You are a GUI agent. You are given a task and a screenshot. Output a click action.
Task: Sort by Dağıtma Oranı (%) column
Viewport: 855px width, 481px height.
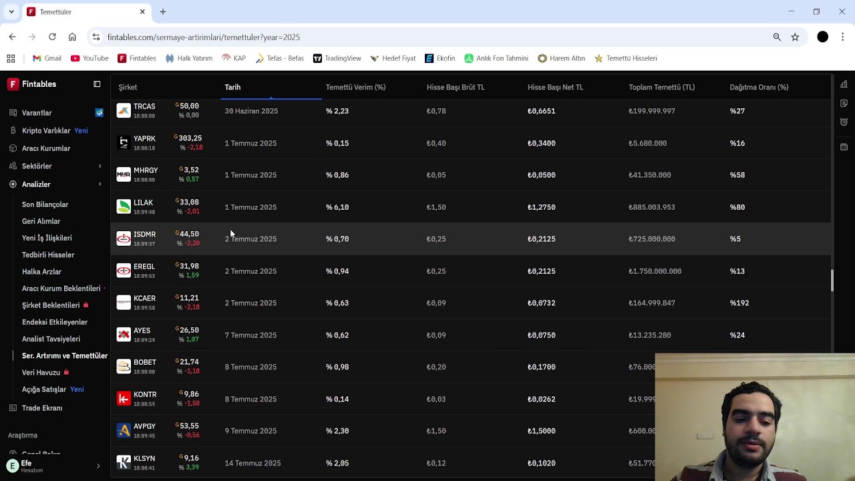759,87
